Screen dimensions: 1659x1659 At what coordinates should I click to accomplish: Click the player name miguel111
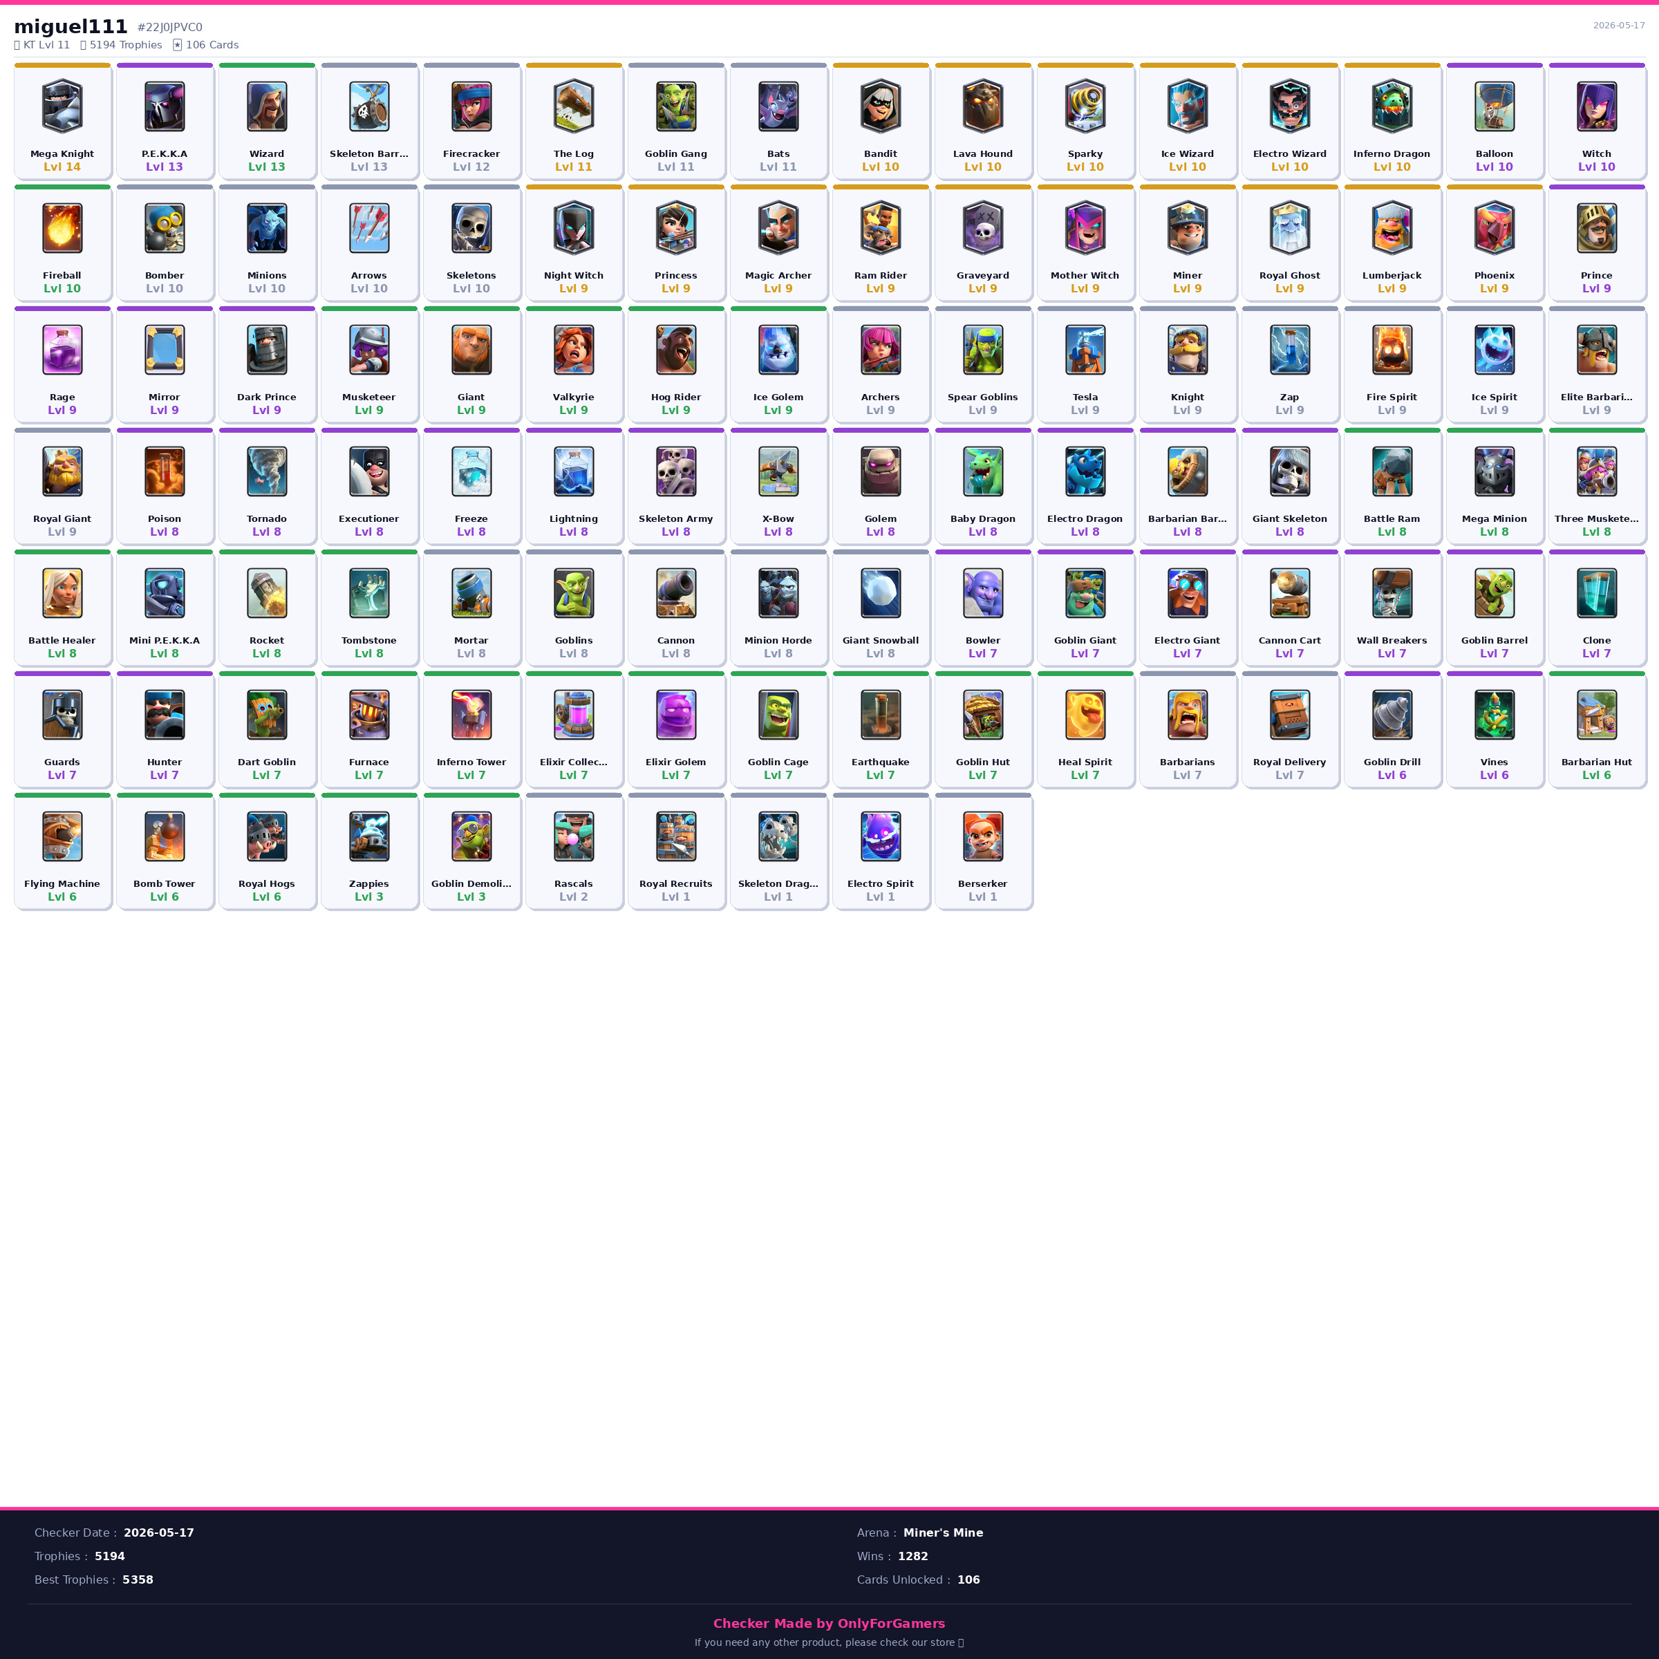coord(71,27)
